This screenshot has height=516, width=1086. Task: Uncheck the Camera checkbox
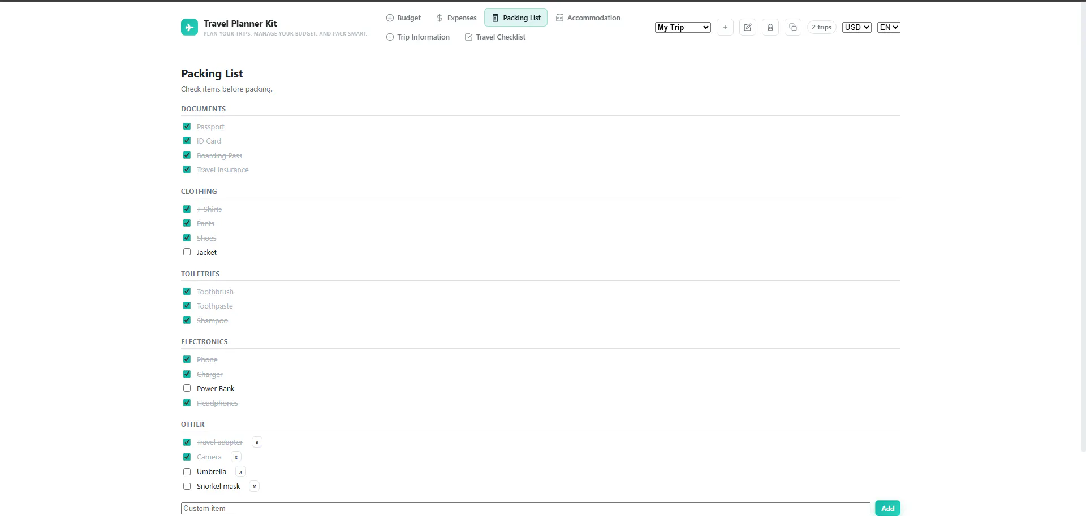187,457
